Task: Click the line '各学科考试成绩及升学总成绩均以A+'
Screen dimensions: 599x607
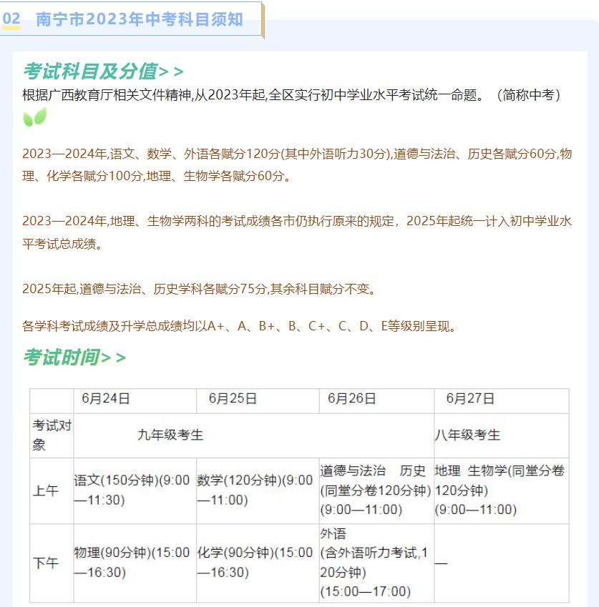Action: pos(240,326)
